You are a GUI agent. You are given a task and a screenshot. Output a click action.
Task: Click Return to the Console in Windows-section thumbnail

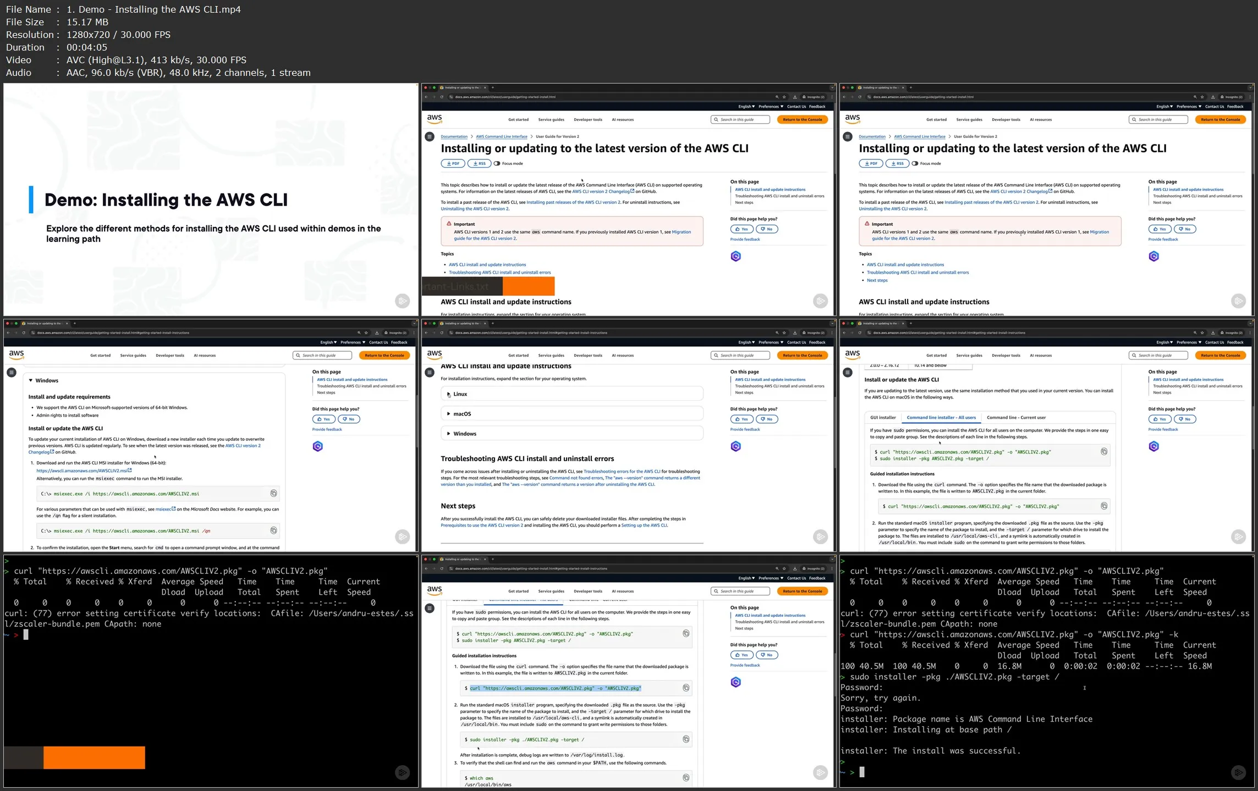coord(384,355)
